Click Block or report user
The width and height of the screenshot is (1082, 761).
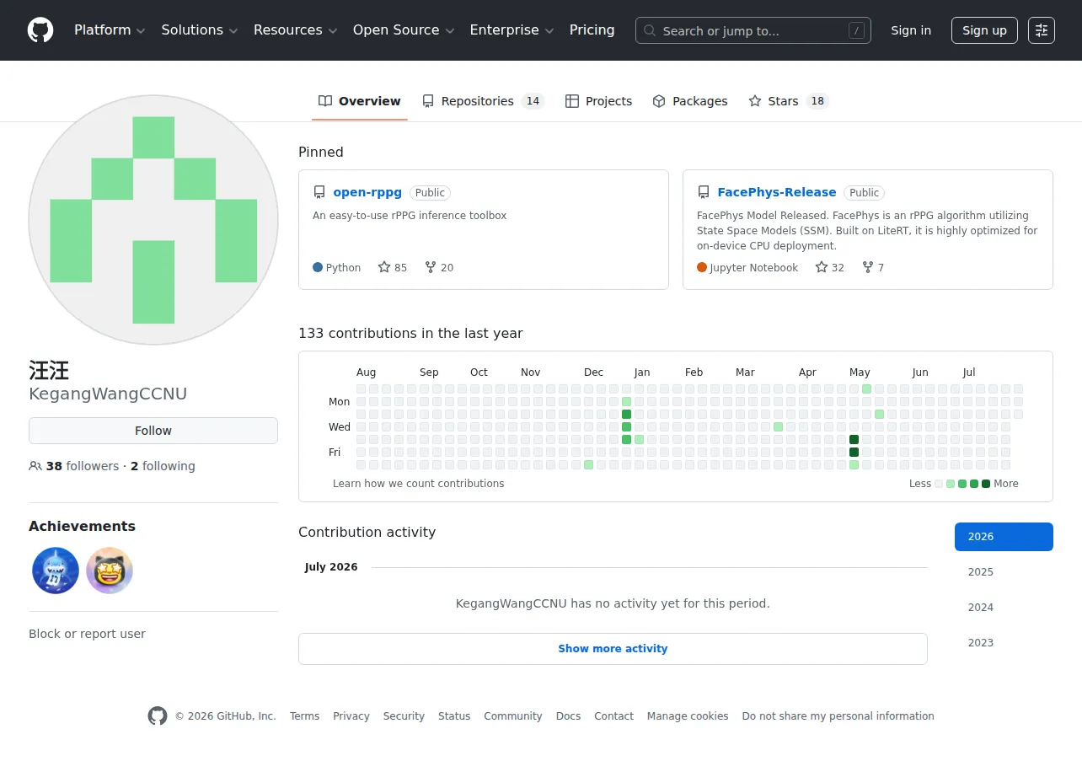tap(87, 634)
